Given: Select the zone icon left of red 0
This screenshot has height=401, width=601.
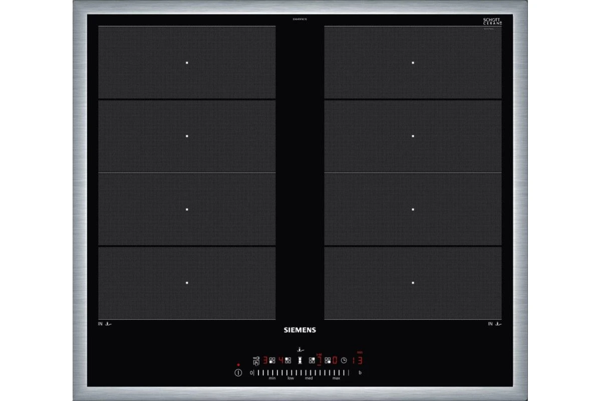Looking at the screenshot, I should 328,360.
